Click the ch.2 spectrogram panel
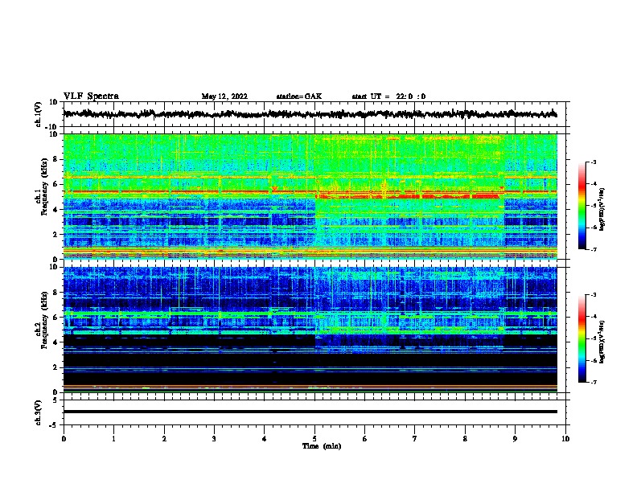Screen dimensions: 637x492 [x=310, y=330]
